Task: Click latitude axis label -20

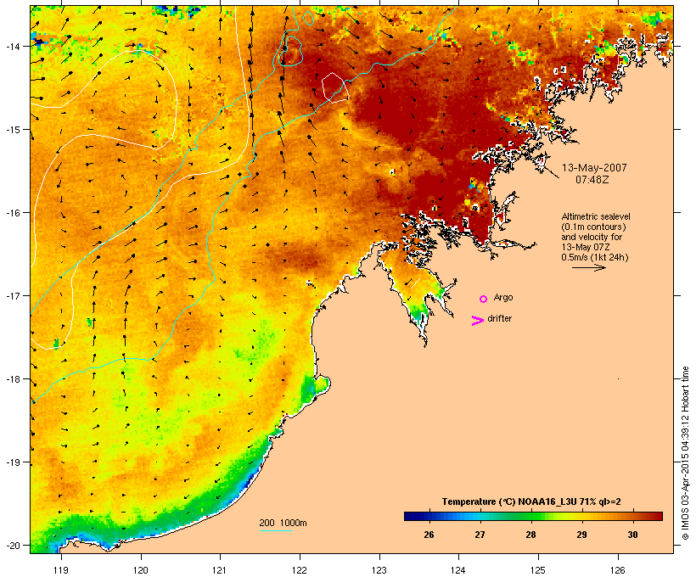Action: [x=12, y=546]
